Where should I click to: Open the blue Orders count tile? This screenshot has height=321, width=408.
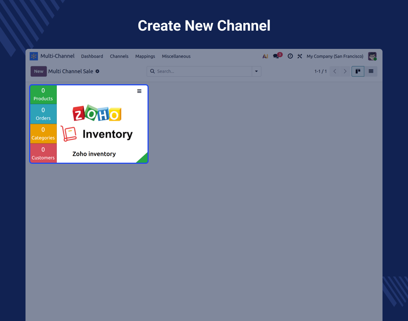43,114
